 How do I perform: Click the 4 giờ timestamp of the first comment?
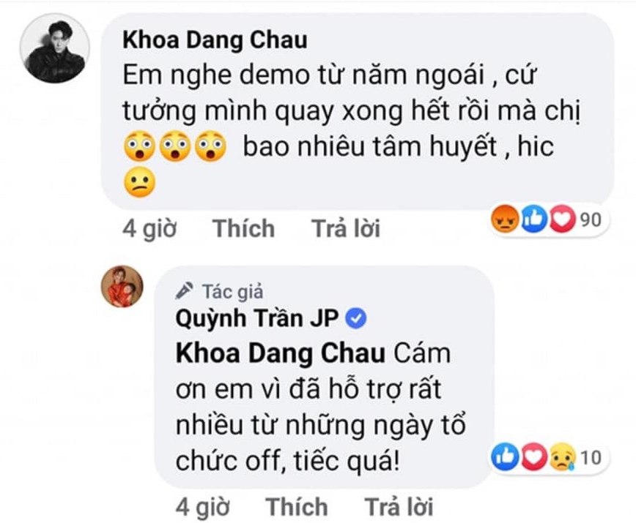tap(149, 229)
